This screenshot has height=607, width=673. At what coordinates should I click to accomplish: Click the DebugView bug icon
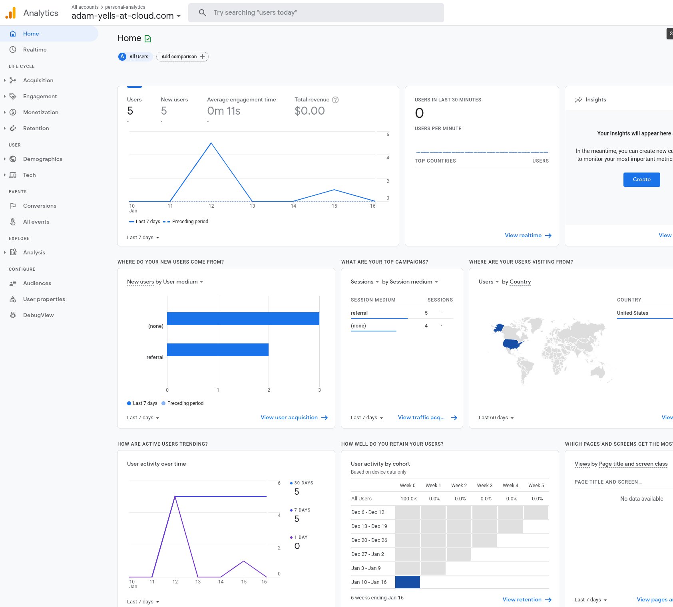tap(13, 315)
